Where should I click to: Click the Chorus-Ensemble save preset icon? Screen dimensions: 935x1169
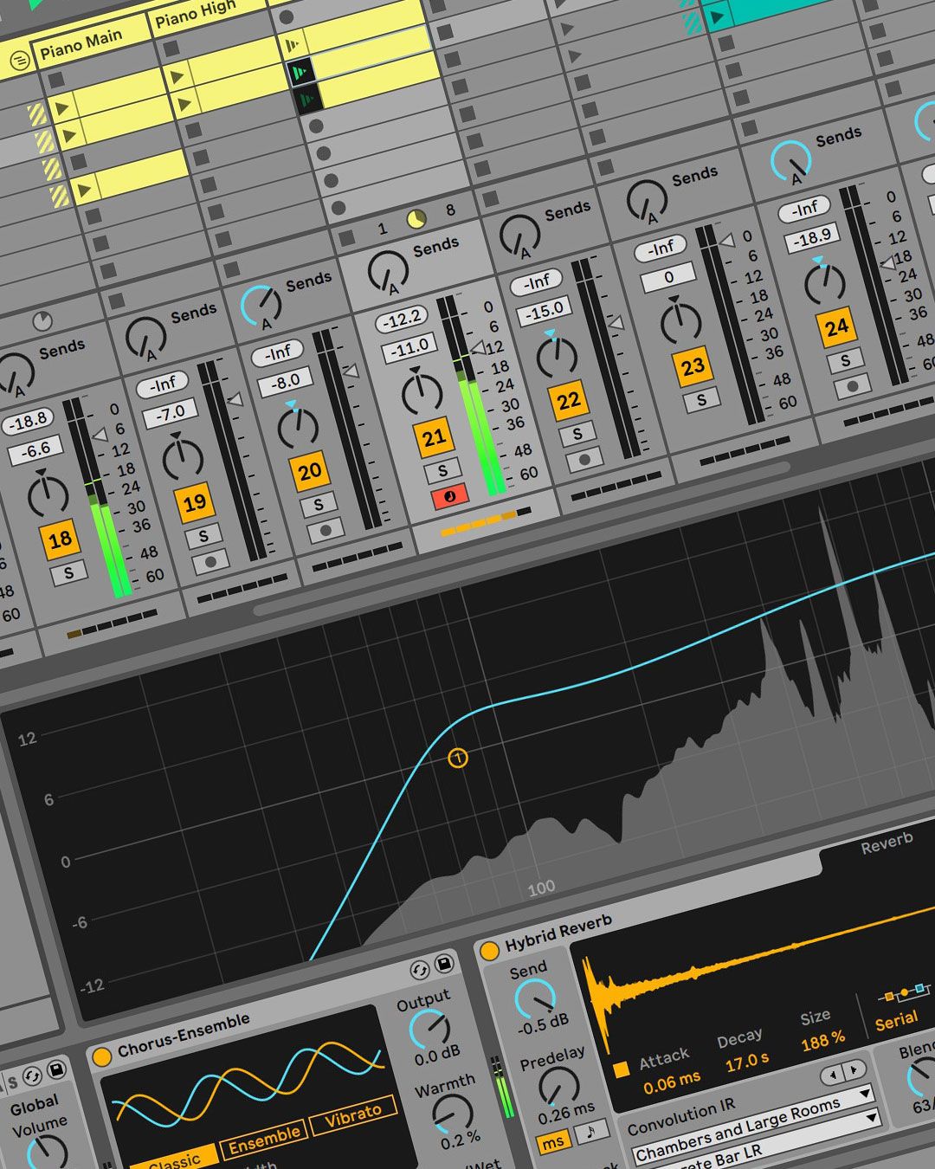445,964
